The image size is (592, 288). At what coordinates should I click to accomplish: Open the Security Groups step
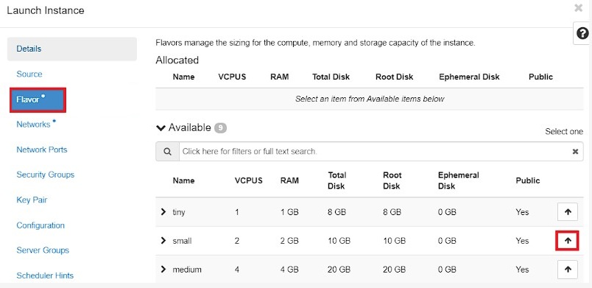(46, 175)
